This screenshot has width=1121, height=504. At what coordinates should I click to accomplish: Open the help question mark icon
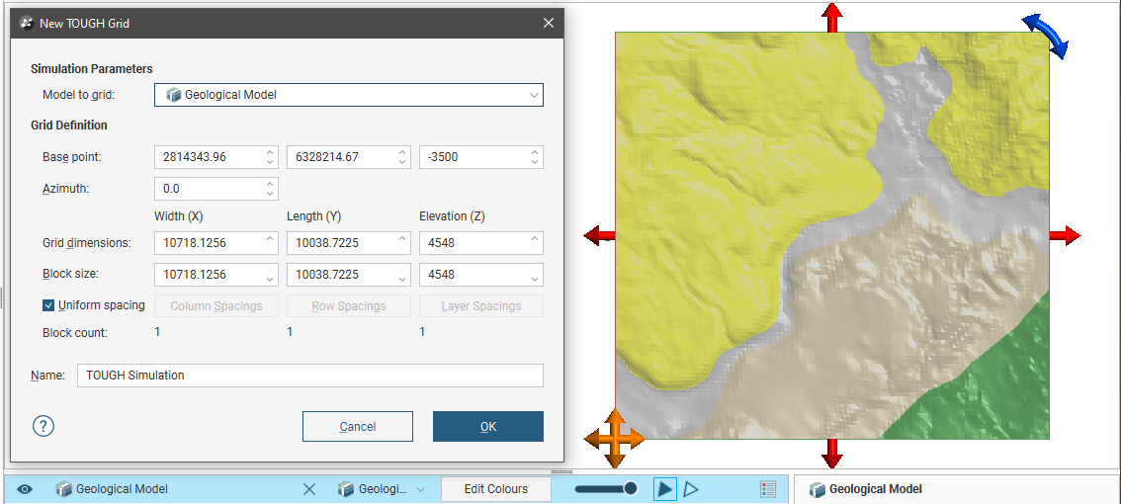coord(43,426)
